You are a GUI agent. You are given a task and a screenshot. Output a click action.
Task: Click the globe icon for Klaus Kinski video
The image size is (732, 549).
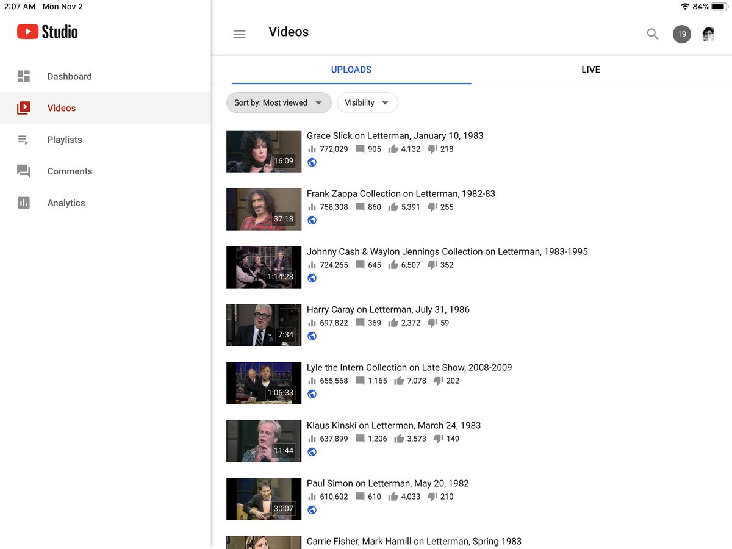point(312,452)
